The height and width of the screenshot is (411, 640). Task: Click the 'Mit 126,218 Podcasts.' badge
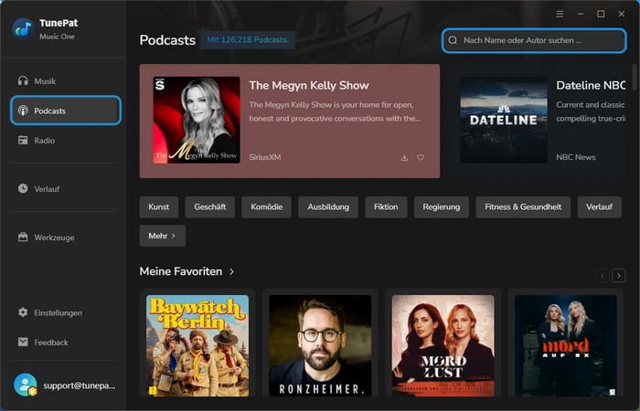pos(248,40)
